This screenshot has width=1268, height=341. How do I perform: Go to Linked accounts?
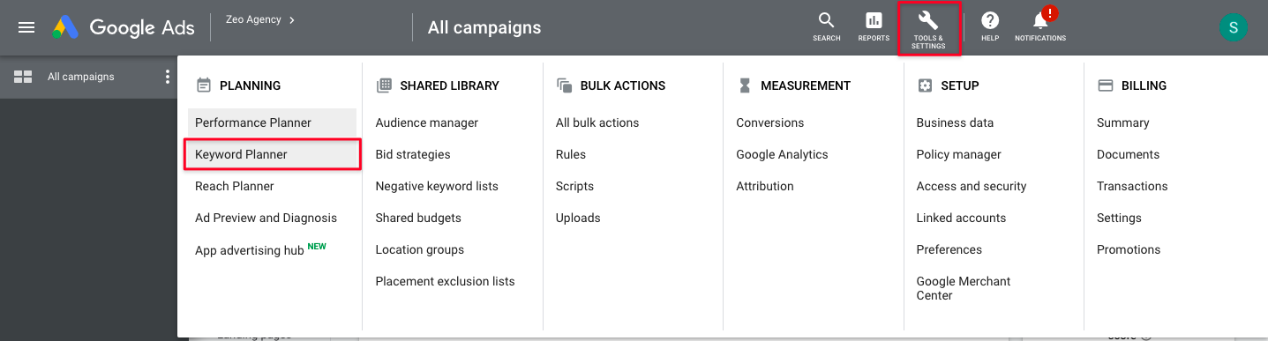[x=962, y=218]
